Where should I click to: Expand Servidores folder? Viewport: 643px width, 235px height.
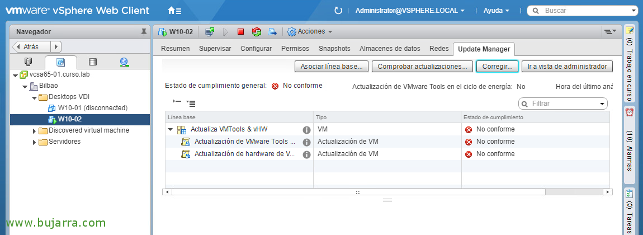coord(35,142)
